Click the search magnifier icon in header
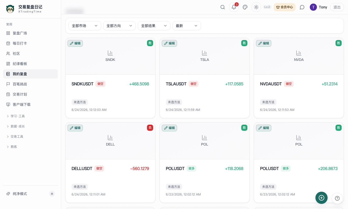This screenshot has height=209, width=348. [223, 7]
